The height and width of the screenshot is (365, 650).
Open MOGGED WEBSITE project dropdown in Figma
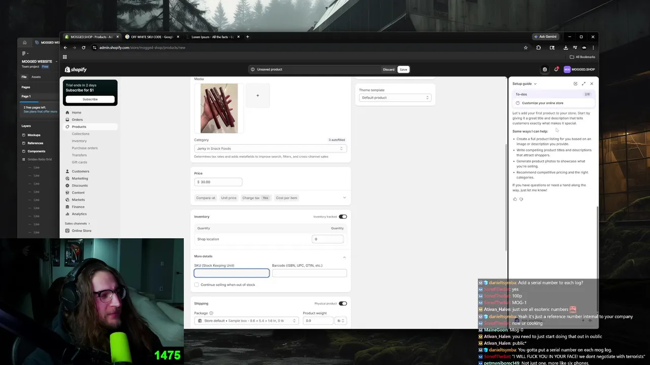click(40, 61)
